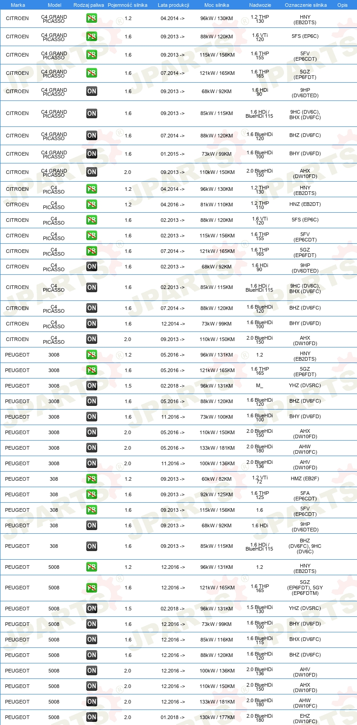Select the PB icon in the C4 Picasso 81kW/110KM row
The width and height of the screenshot is (357, 725).
coord(92,205)
